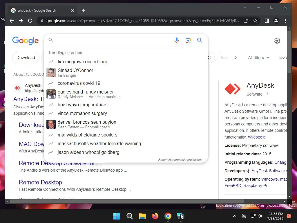Viewport: 297px width, 223px height.
Task: Click the scroll right arrow of horizontal scrollbar
Action: (x=284, y=202)
